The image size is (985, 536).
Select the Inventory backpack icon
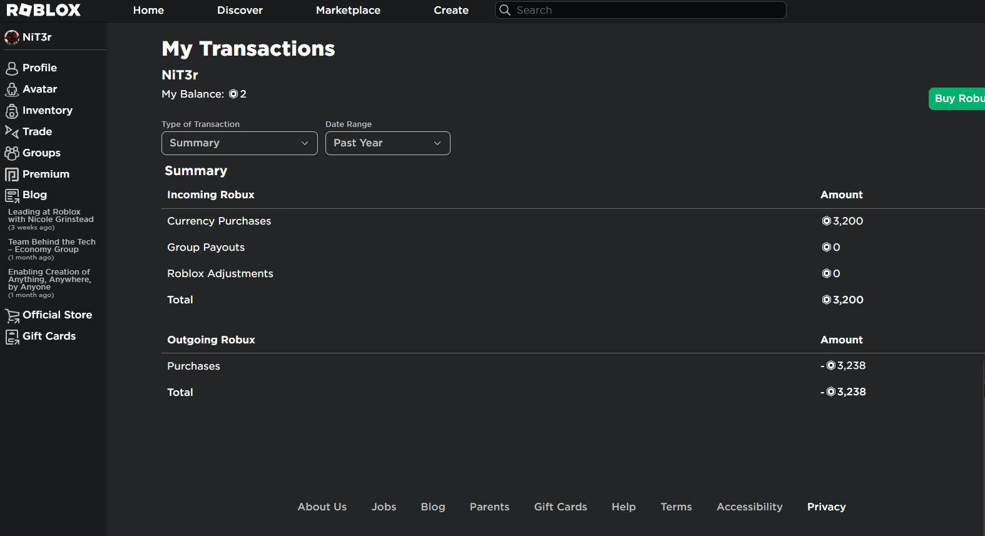(12, 111)
